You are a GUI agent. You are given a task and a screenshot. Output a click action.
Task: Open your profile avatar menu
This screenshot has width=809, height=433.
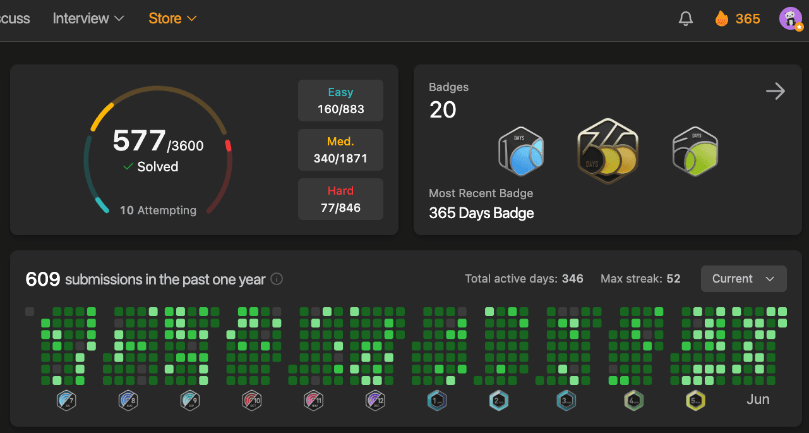coord(790,18)
